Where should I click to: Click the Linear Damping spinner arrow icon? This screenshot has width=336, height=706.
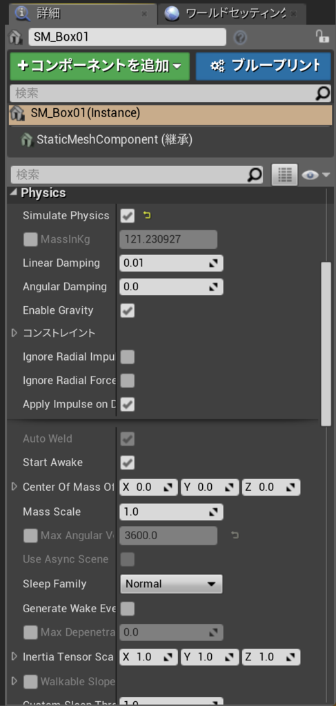coord(213,263)
